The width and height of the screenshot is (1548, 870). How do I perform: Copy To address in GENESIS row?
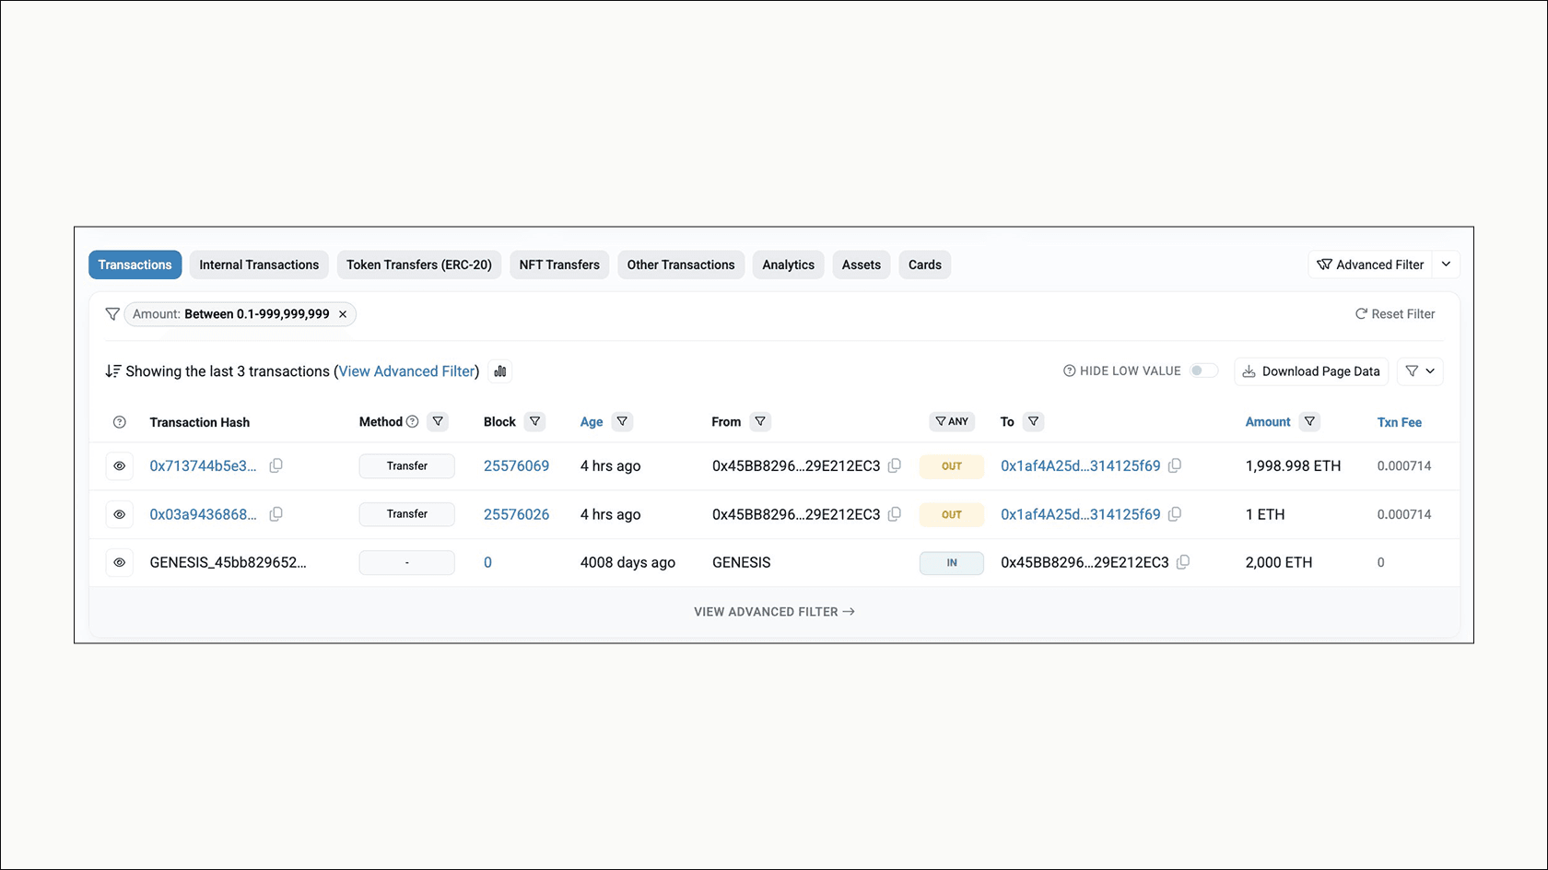1183,562
